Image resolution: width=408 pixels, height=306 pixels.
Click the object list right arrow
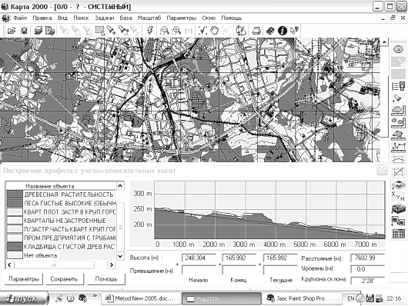pyautogui.click(x=111, y=264)
